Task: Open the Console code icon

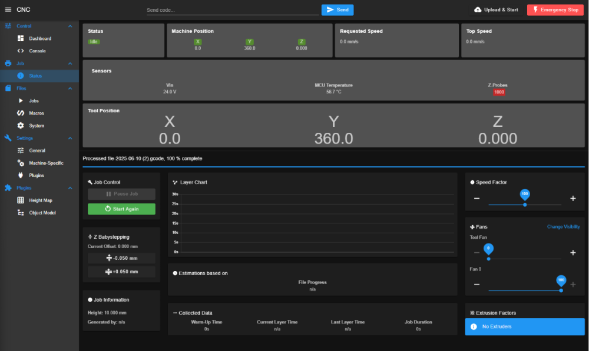Action: (21, 51)
